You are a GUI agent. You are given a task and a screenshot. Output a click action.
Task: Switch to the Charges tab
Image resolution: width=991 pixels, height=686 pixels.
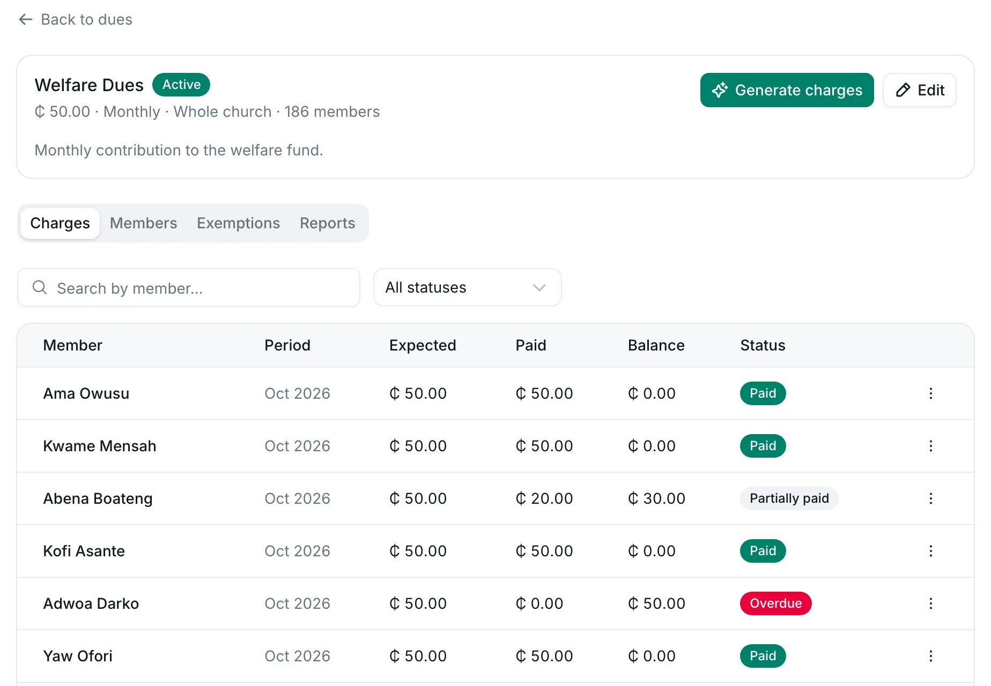click(x=60, y=223)
